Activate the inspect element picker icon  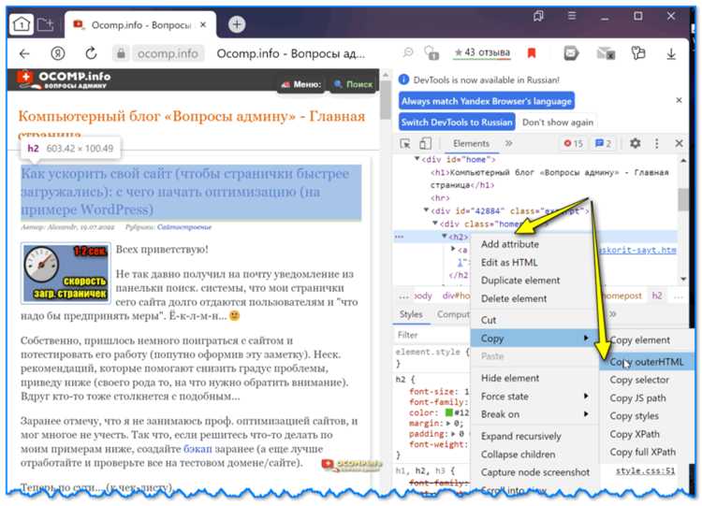tap(405, 144)
